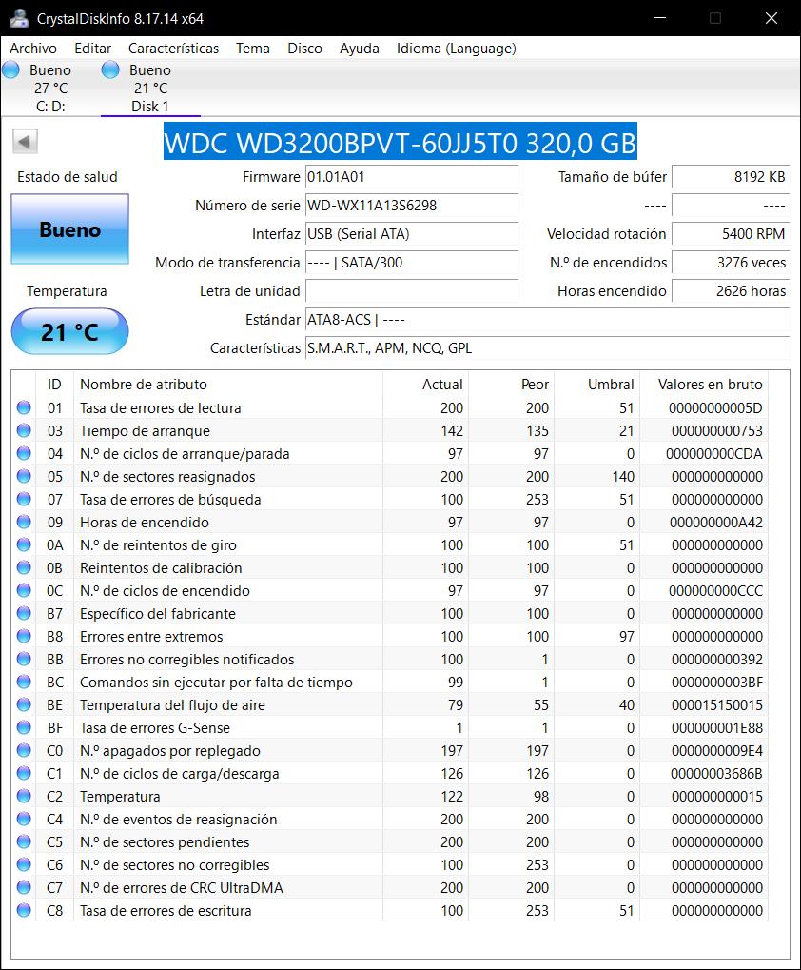This screenshot has width=801, height=970.
Task: Click status orb for attribute 0A reintentos de giro
Action: tap(24, 545)
